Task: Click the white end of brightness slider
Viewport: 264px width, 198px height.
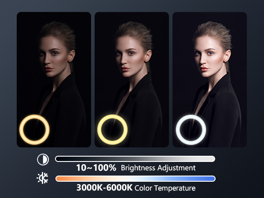Action: point(209,159)
